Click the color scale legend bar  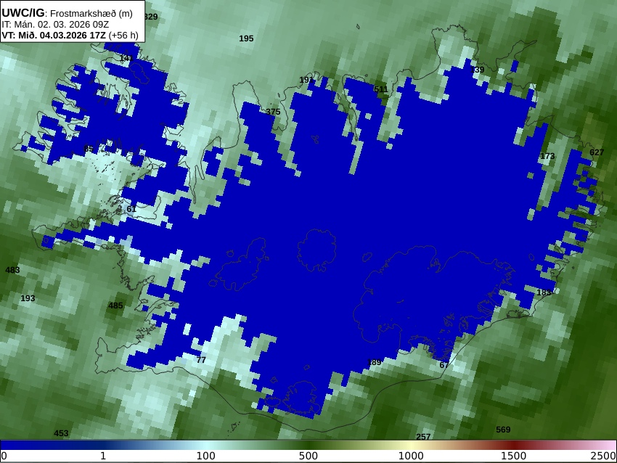pyautogui.click(x=308, y=445)
